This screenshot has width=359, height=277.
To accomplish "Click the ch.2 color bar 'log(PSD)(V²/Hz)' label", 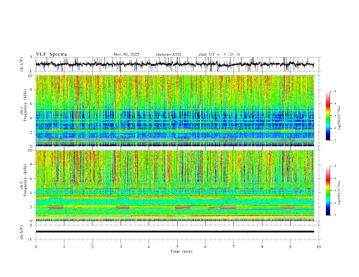I will coord(340,193).
